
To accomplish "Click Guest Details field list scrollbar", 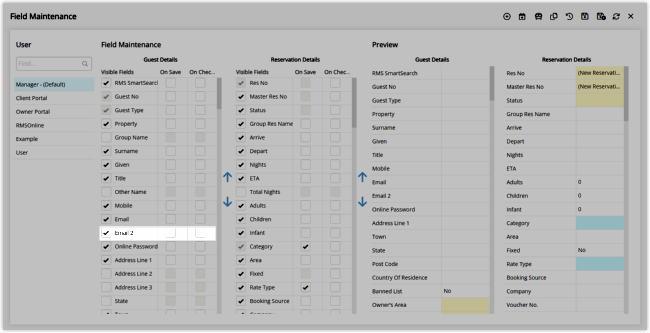I will [x=219, y=93].
